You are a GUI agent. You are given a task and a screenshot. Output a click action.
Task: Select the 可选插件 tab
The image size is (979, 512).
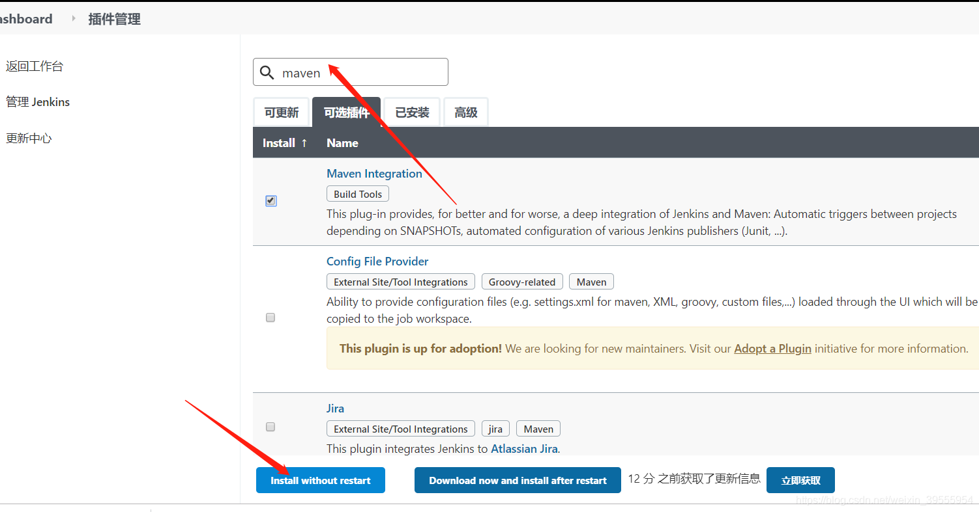(347, 113)
